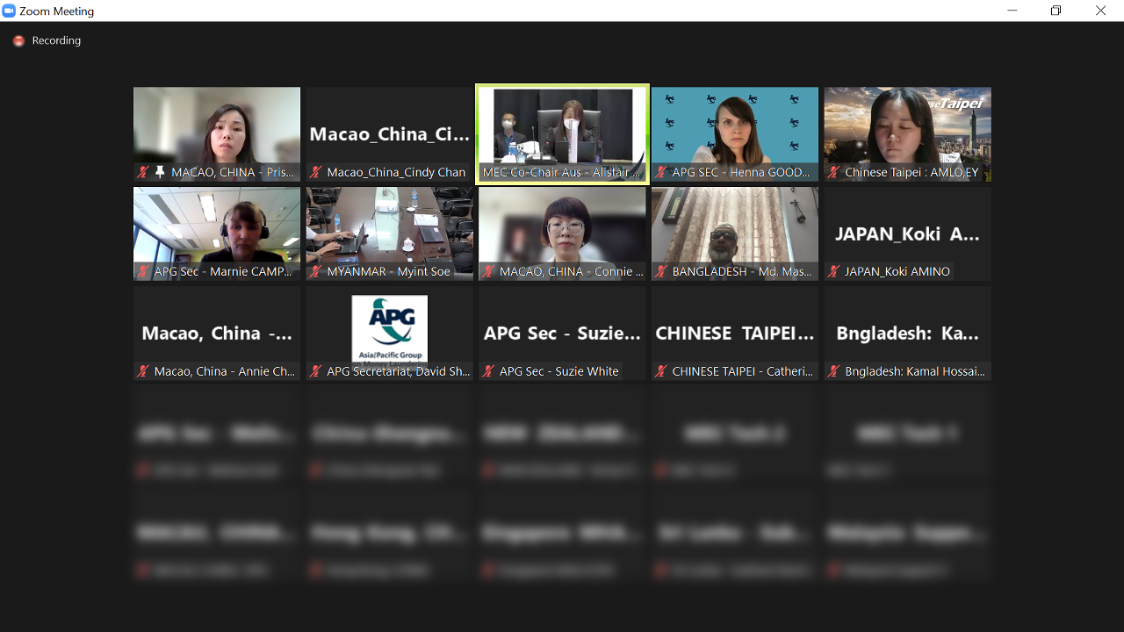Select the Macao, China Annie name tile
Screen dimensions: 1124x632
click(x=217, y=334)
